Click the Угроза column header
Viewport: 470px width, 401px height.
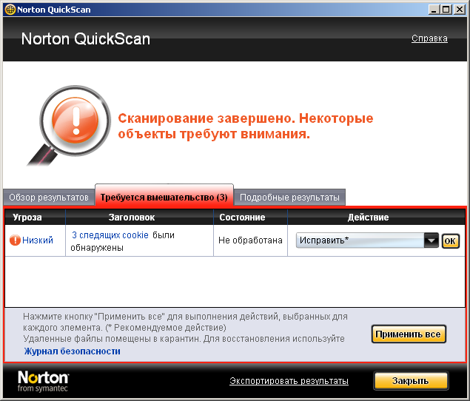pyautogui.click(x=35, y=217)
